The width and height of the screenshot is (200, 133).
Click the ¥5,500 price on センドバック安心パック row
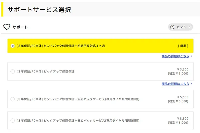(x=183, y=97)
